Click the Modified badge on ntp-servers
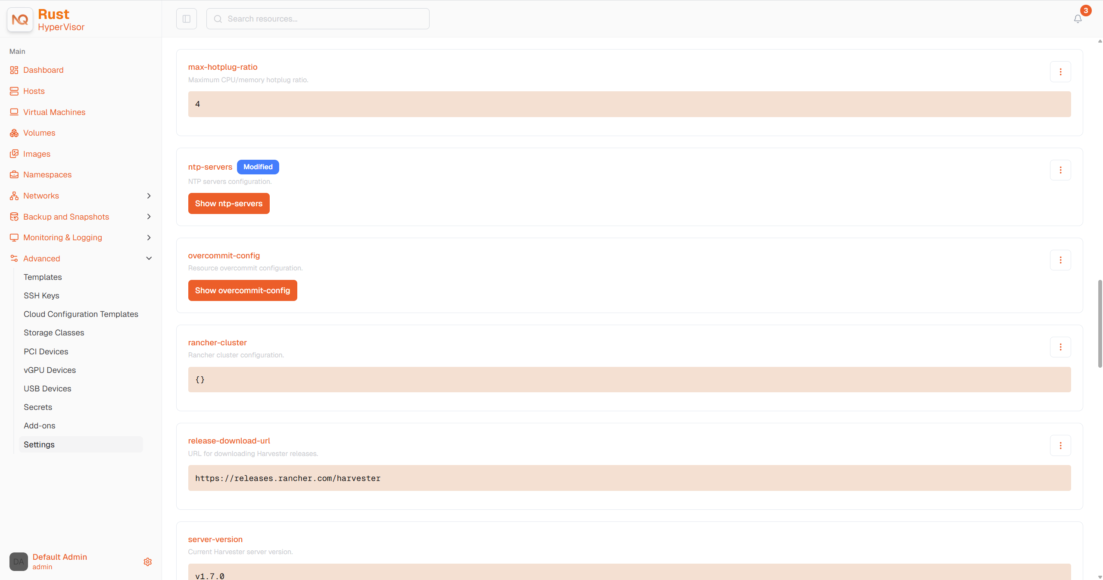This screenshot has height=580, width=1103. pyautogui.click(x=258, y=167)
